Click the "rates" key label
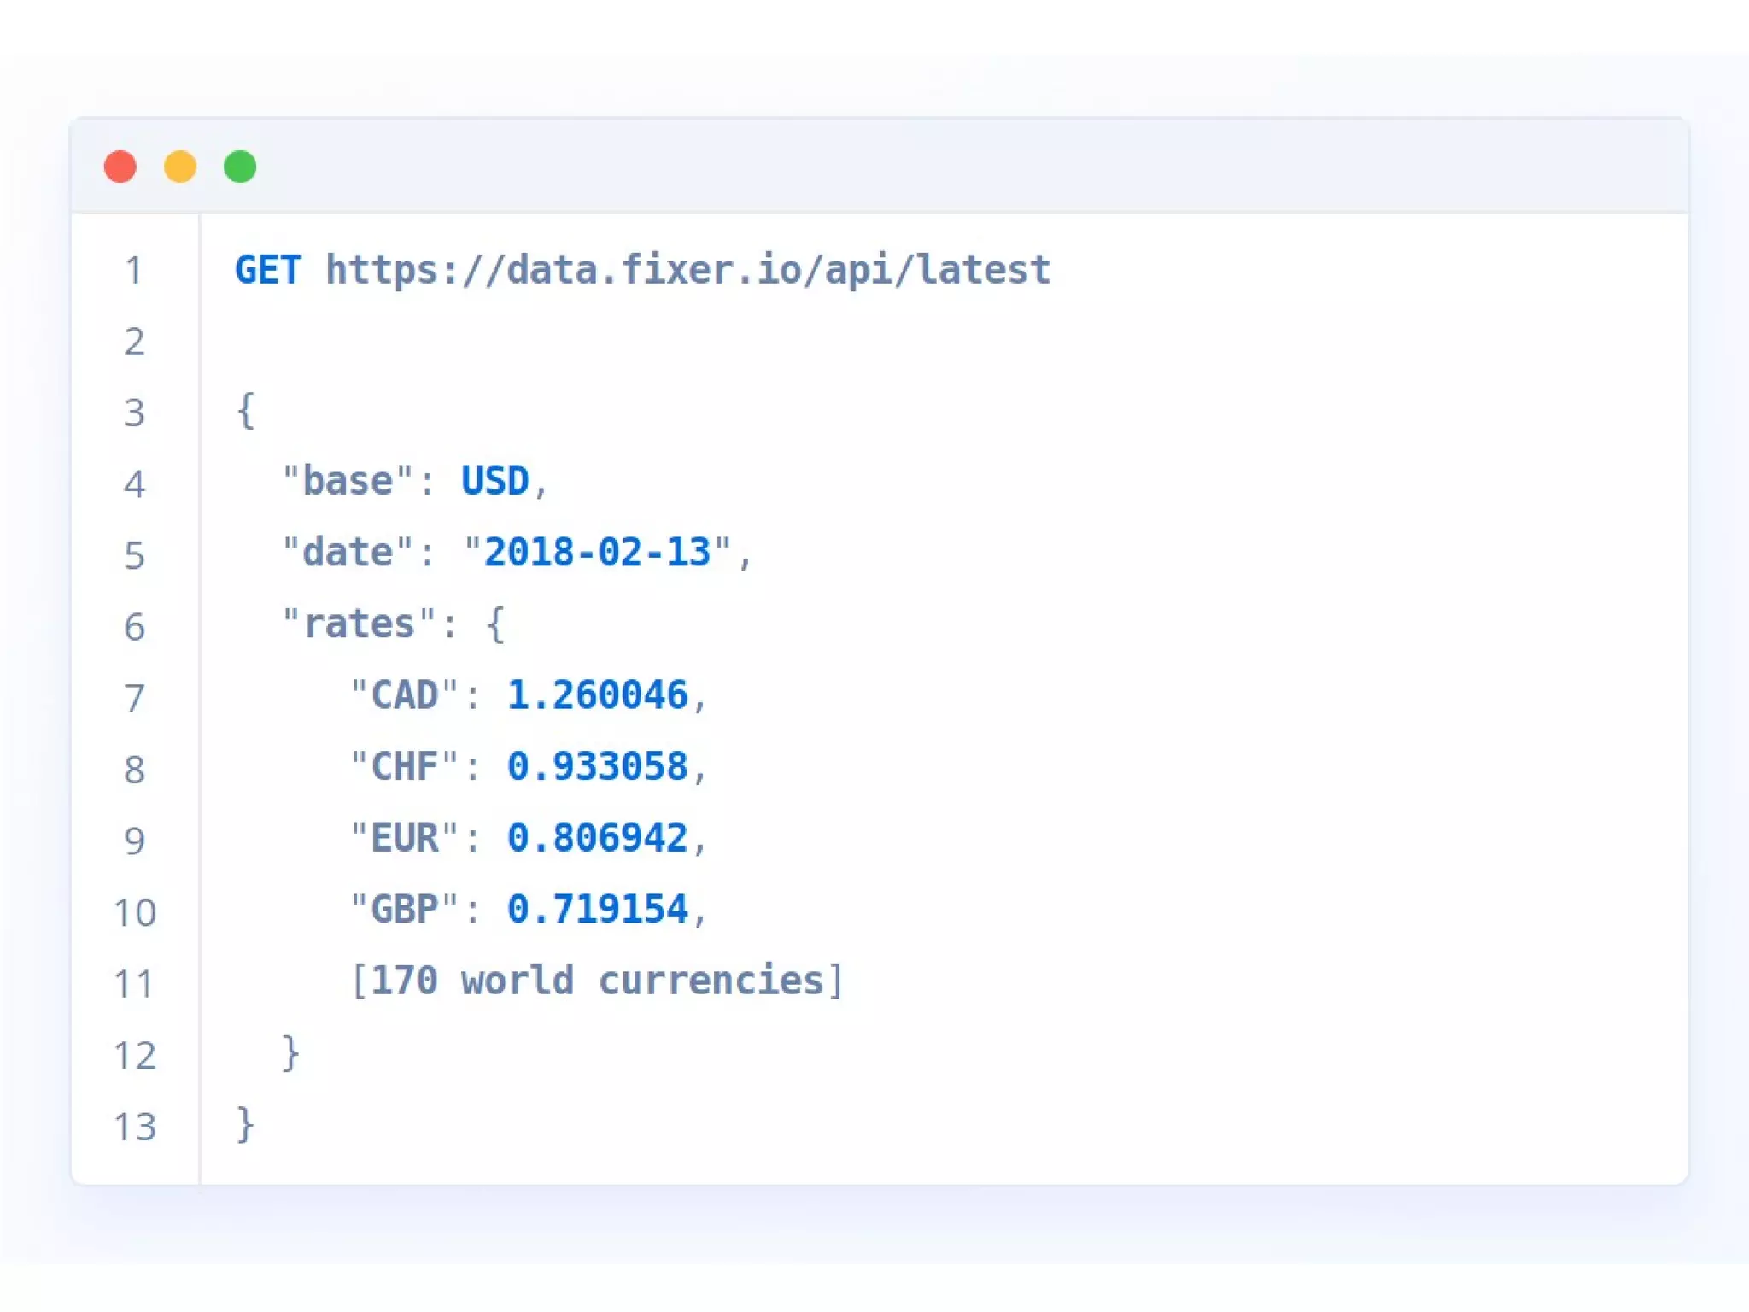The height and width of the screenshot is (1312, 1749). [359, 624]
